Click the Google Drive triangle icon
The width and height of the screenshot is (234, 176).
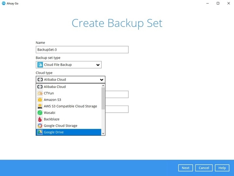[x=40, y=132]
